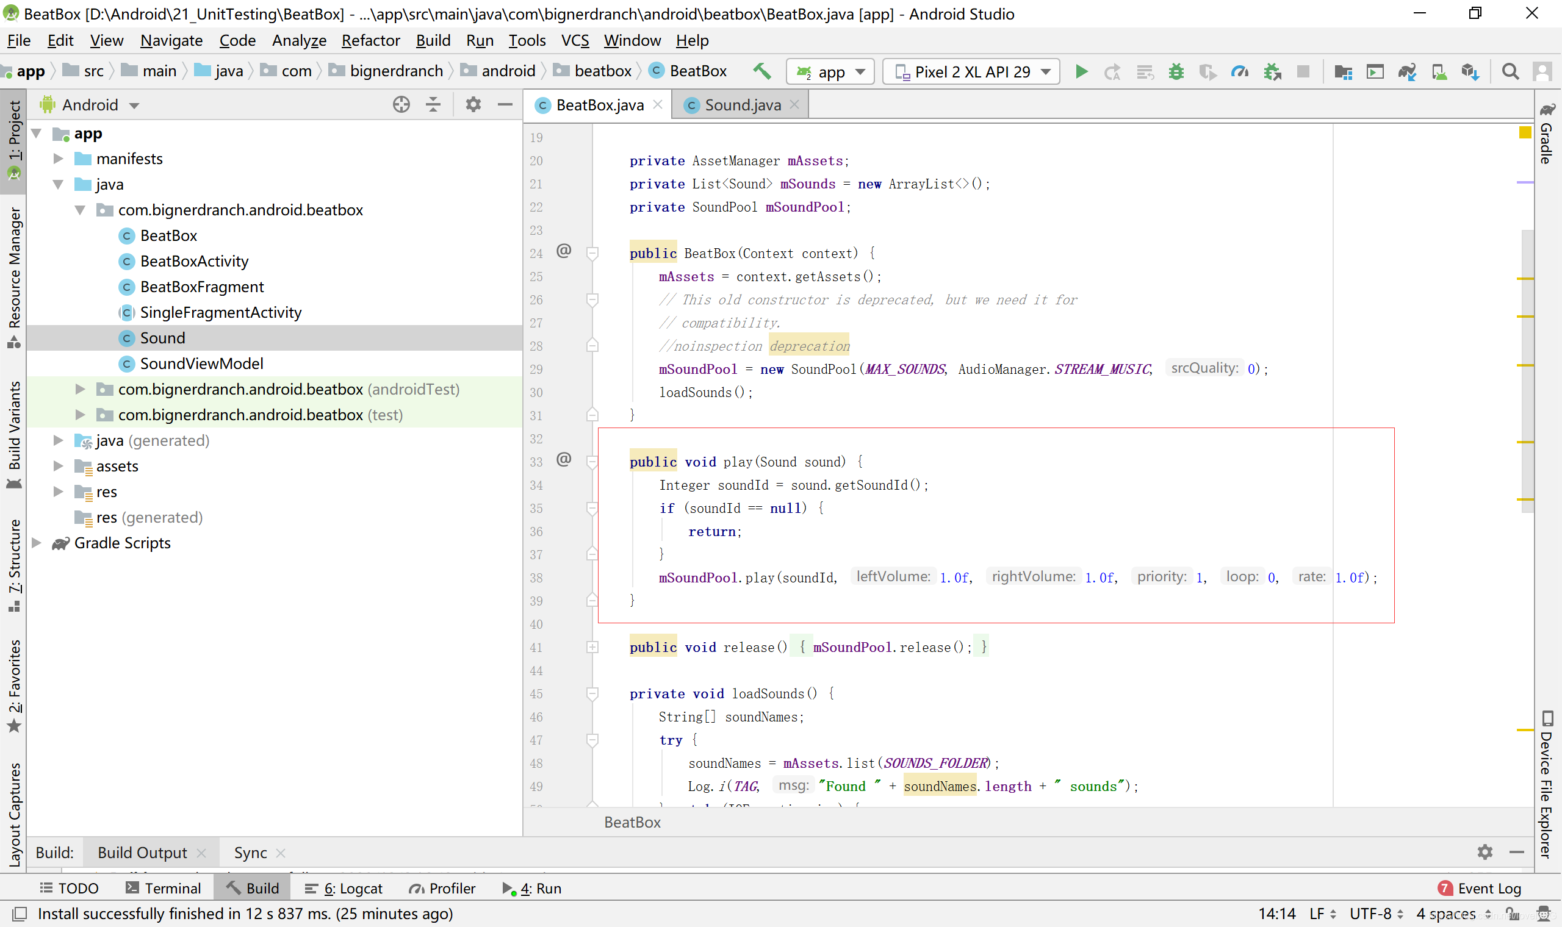
Task: Click Search Everywhere magnifier icon
Action: (x=1510, y=72)
